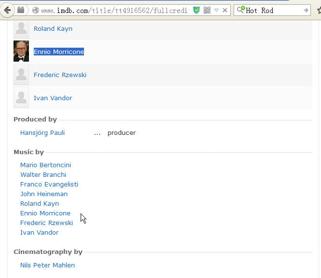Click Ennio Morricone portrait photo
Screen dimensions: 321x278
click(x=21, y=51)
